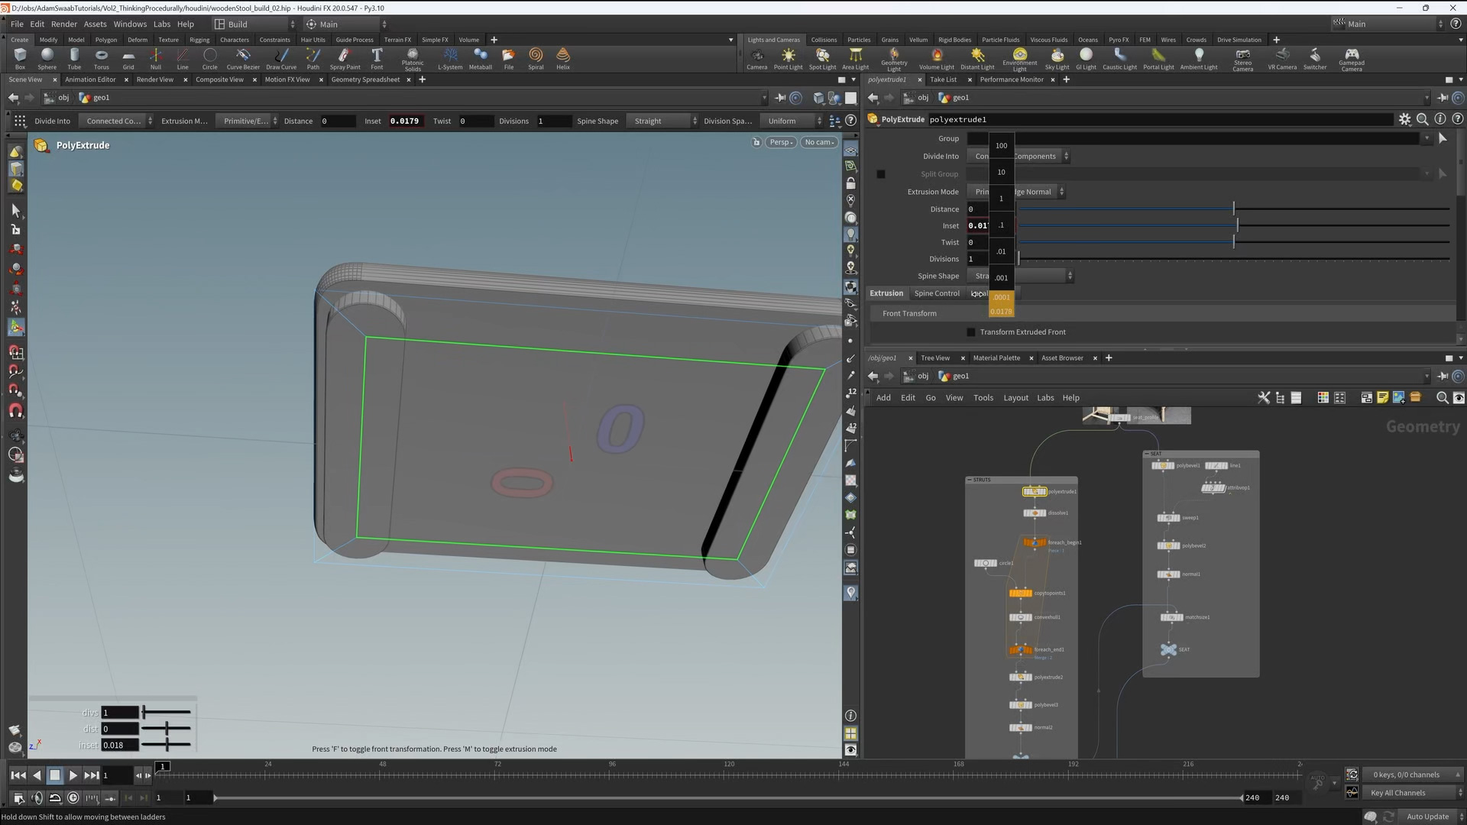Screen dimensions: 1467x825
Task: Toggle the Split Group checkbox
Action: tap(881, 174)
